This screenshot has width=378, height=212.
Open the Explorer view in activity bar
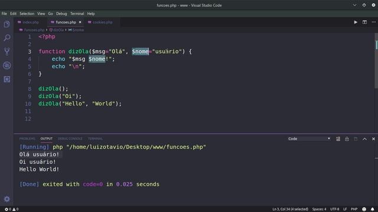(x=6, y=24)
